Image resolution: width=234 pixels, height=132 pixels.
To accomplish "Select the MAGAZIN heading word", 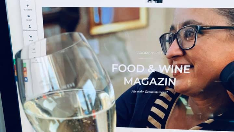I will click(150, 81).
